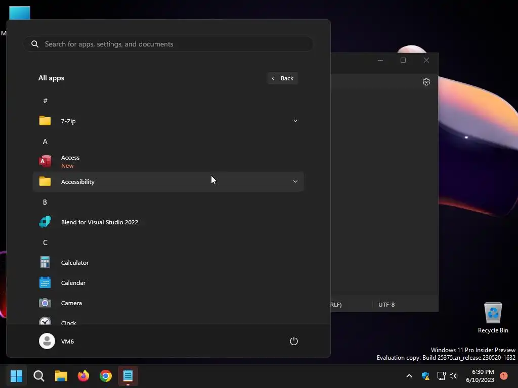Click the Back button in All apps
518x388 pixels.
[x=282, y=78]
